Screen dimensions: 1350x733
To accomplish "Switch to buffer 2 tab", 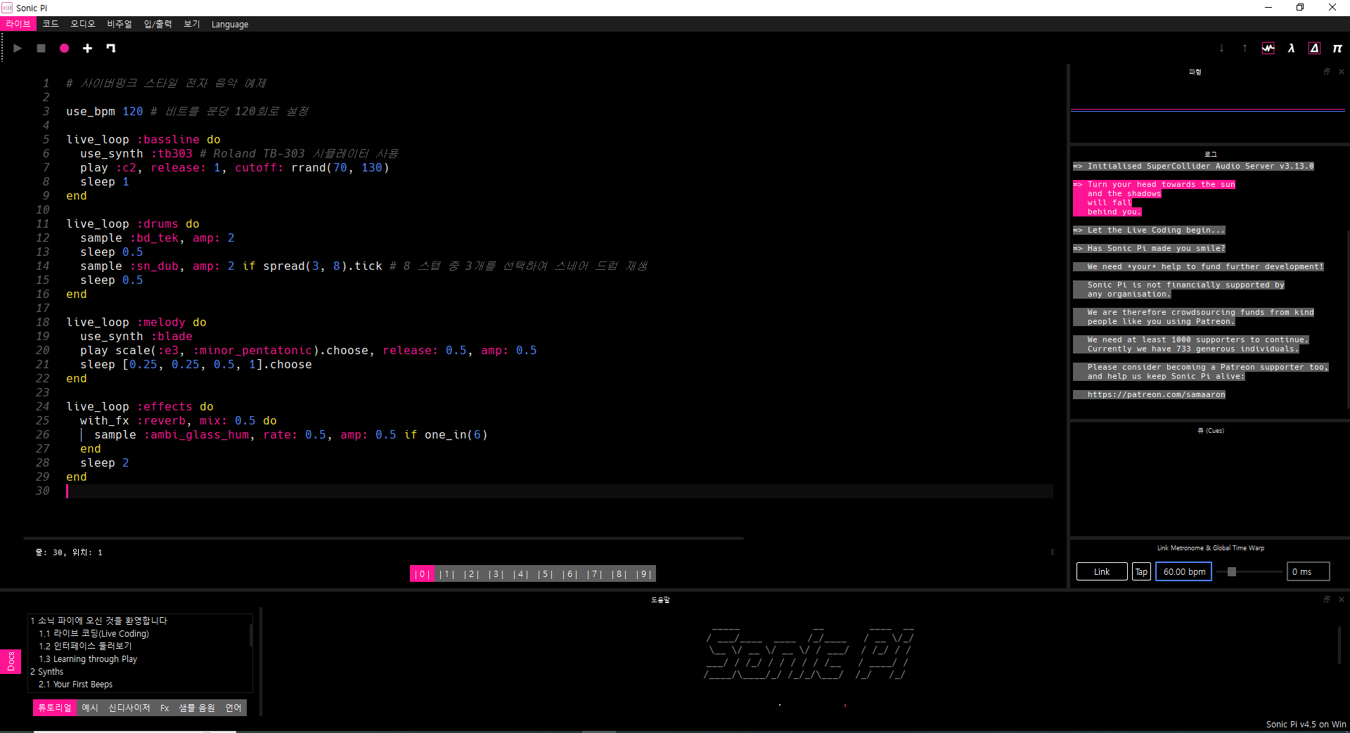I will (x=471, y=574).
